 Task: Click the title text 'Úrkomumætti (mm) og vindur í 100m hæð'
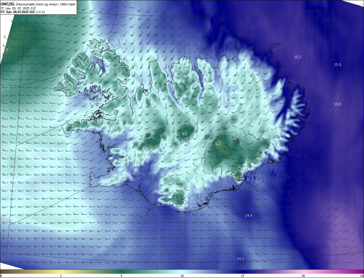[x=45, y=4]
